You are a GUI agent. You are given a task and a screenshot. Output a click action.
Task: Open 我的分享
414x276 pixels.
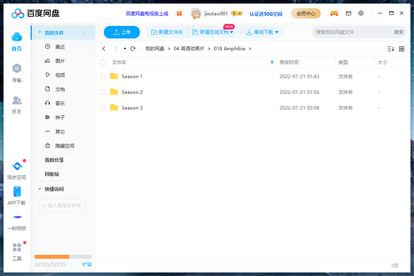[54, 160]
